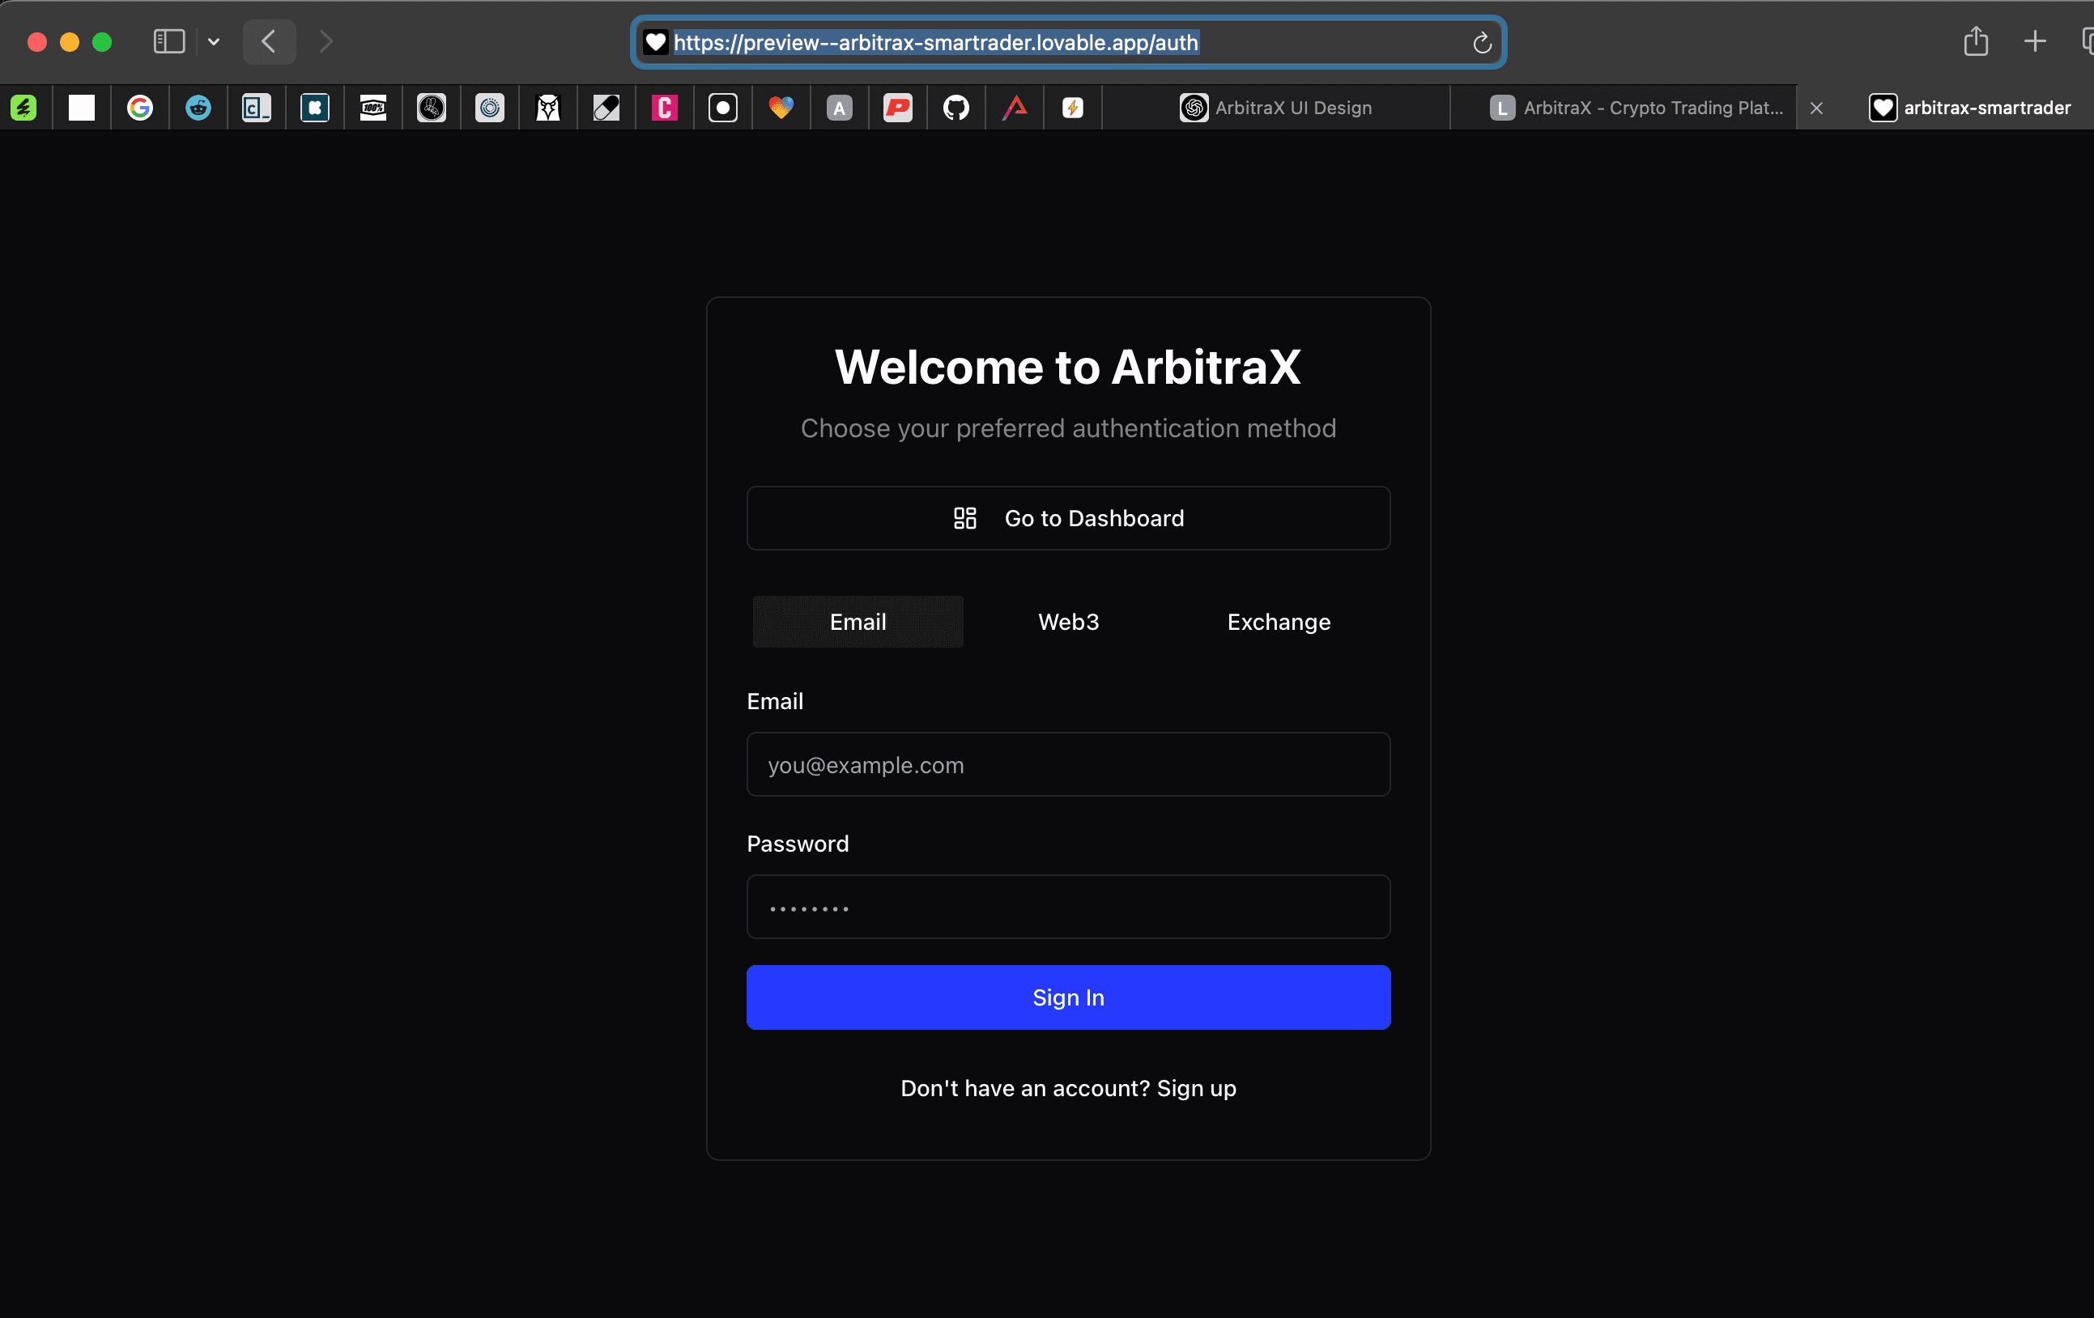Open the PayPal bookmark
Viewport: 2094px width, 1318px height.
pos(897,107)
